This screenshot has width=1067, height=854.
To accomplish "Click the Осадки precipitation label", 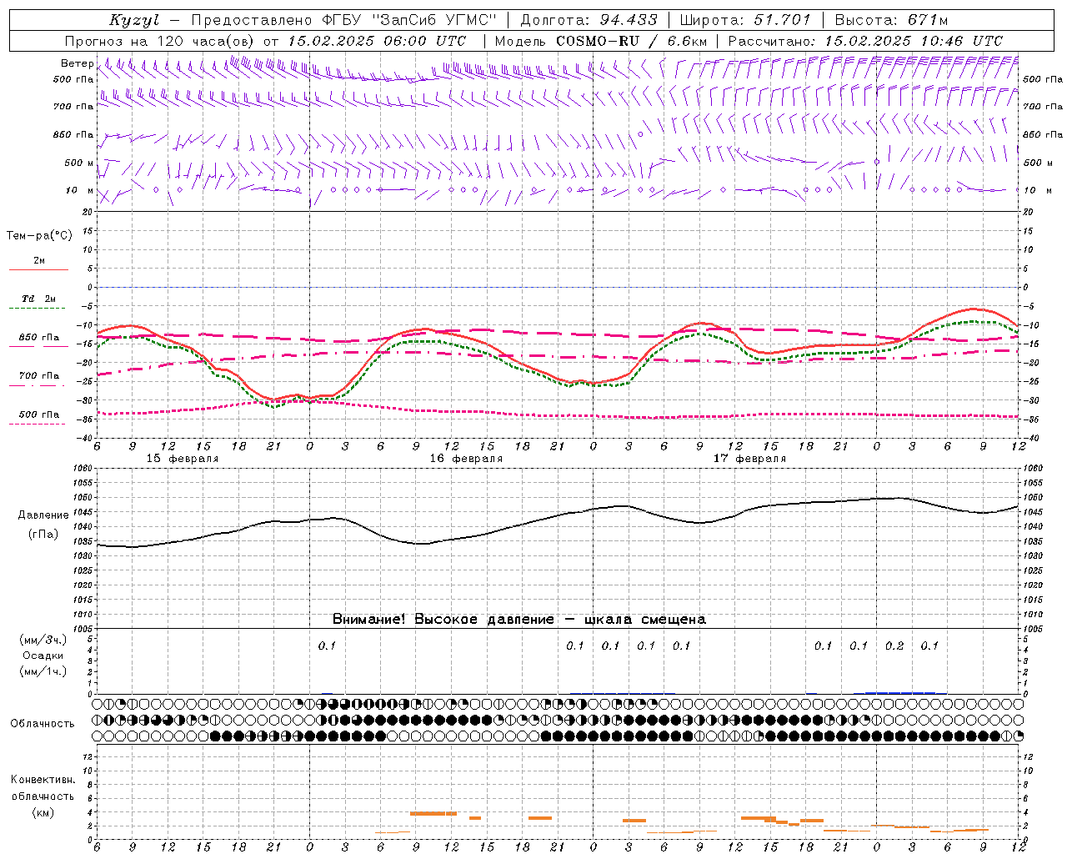I will (x=43, y=656).
